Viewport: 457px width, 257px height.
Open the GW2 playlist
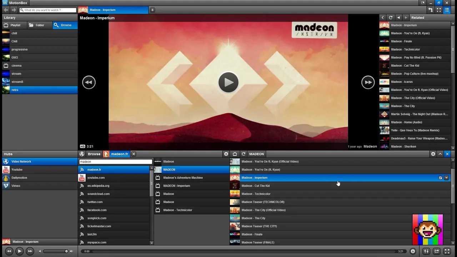click(x=40, y=57)
